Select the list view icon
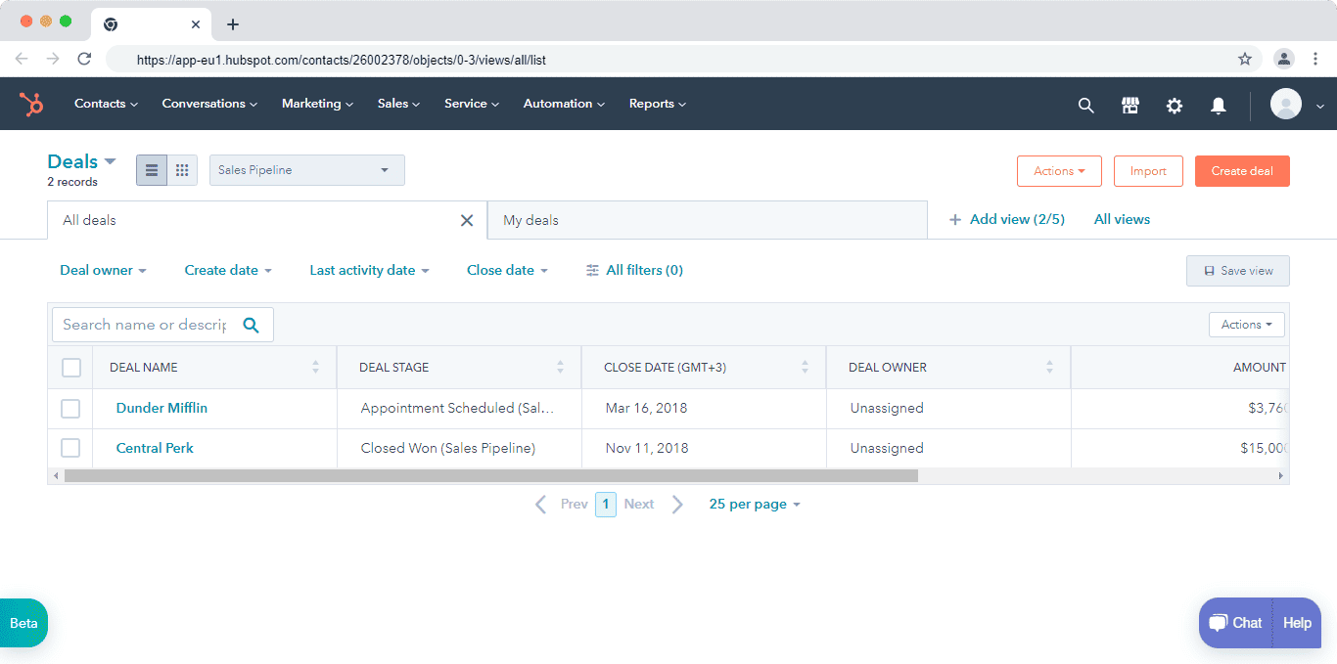The image size is (1337, 664). click(151, 169)
